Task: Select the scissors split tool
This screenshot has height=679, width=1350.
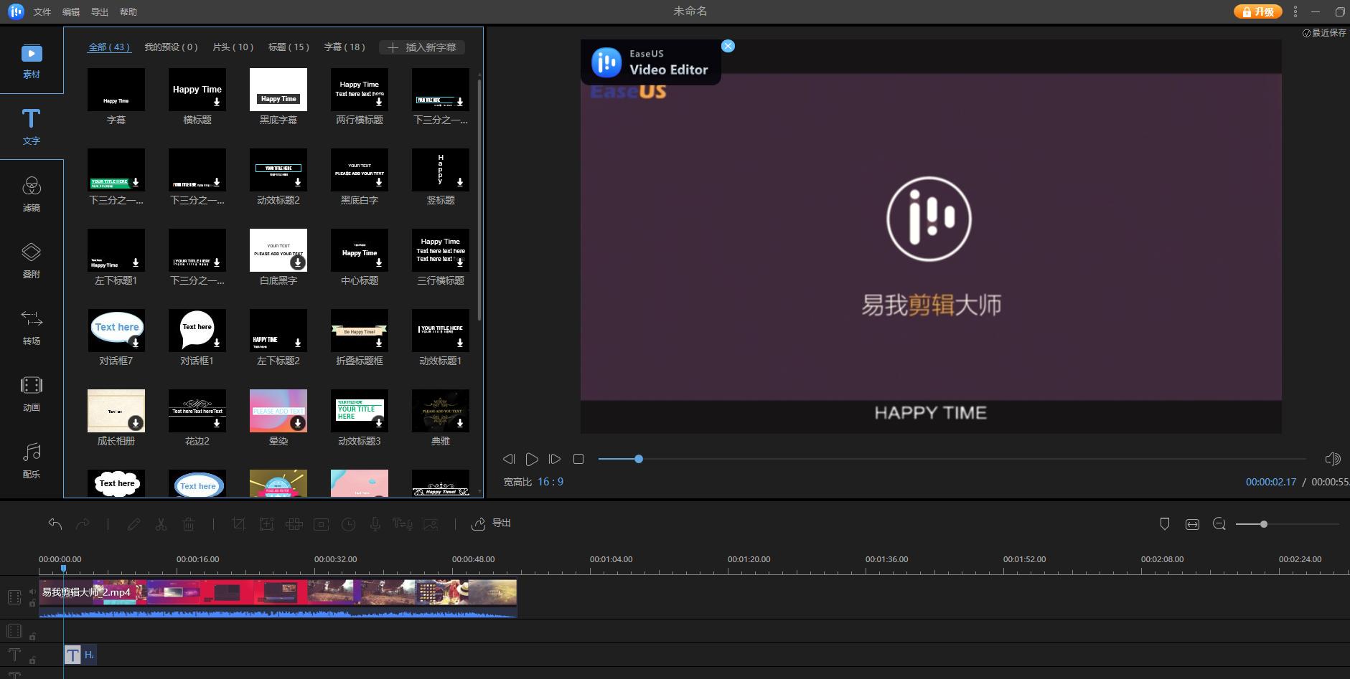Action: coord(161,524)
